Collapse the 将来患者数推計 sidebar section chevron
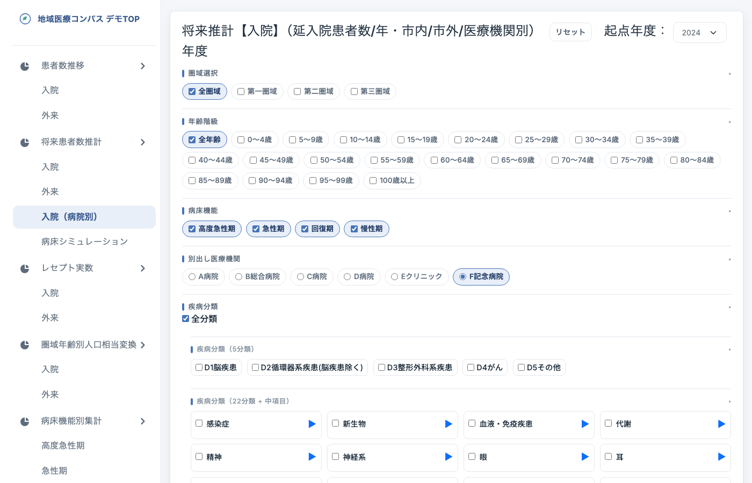This screenshot has height=483, width=752. (143, 143)
